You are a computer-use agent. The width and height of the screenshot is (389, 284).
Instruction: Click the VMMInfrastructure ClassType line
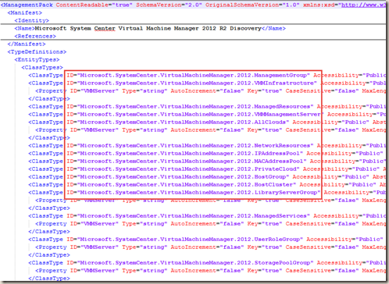pos(207,83)
